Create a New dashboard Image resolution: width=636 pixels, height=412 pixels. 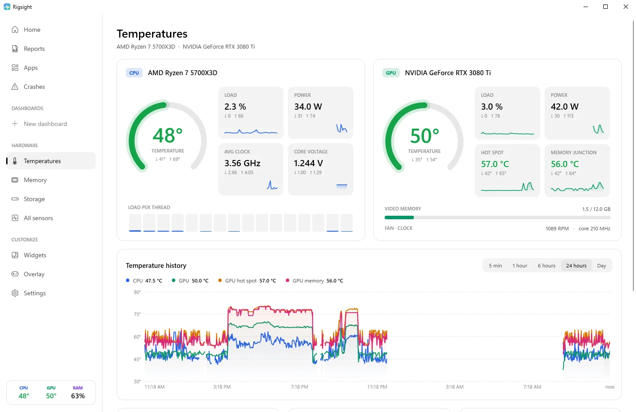tap(51, 124)
